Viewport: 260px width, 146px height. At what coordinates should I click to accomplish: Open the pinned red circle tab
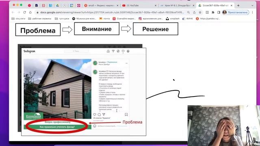pyautogui.click(x=29, y=5)
